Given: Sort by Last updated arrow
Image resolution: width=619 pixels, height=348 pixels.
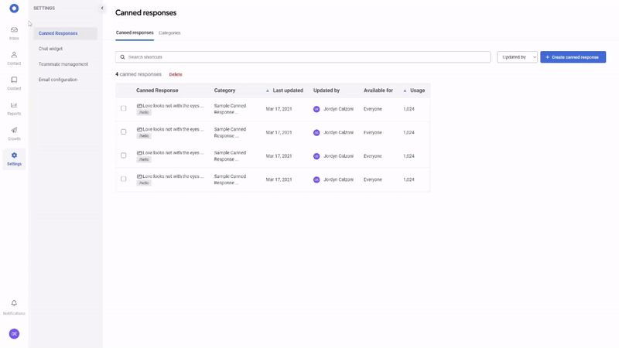Looking at the screenshot, I should [x=268, y=90].
